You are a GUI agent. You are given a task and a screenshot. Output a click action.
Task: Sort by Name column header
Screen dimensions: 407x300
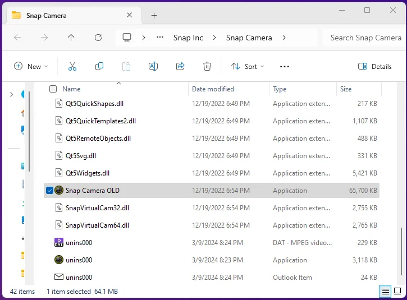tap(71, 89)
